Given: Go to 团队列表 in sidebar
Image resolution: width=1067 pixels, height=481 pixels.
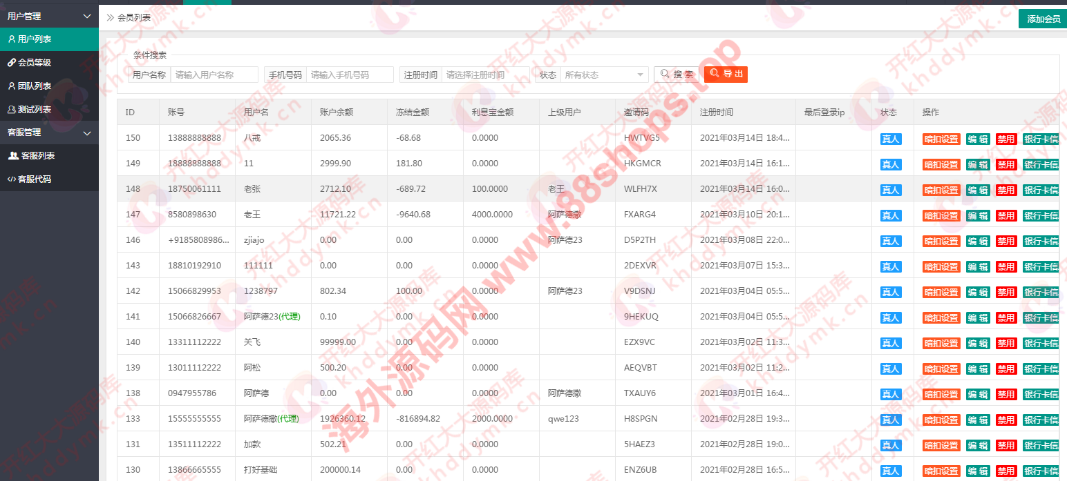Looking at the screenshot, I should 35,86.
